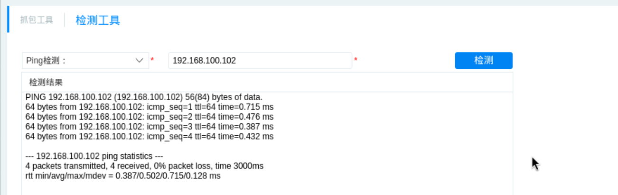Click the red asterisk beside Ping检测 dropdown
This screenshot has height=195, width=618.
click(x=152, y=60)
